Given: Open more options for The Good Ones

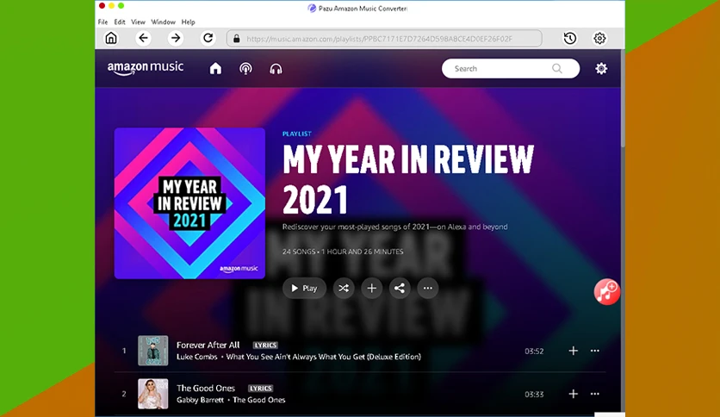Looking at the screenshot, I should pyautogui.click(x=594, y=394).
